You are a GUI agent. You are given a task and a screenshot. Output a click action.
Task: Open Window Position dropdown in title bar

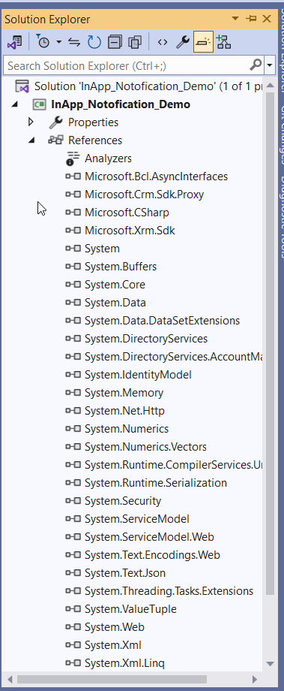pos(235,19)
